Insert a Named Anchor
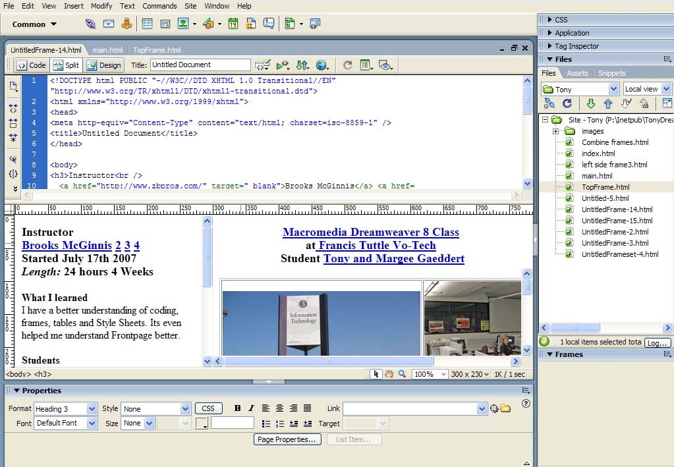This screenshot has height=467, width=674. (x=126, y=24)
